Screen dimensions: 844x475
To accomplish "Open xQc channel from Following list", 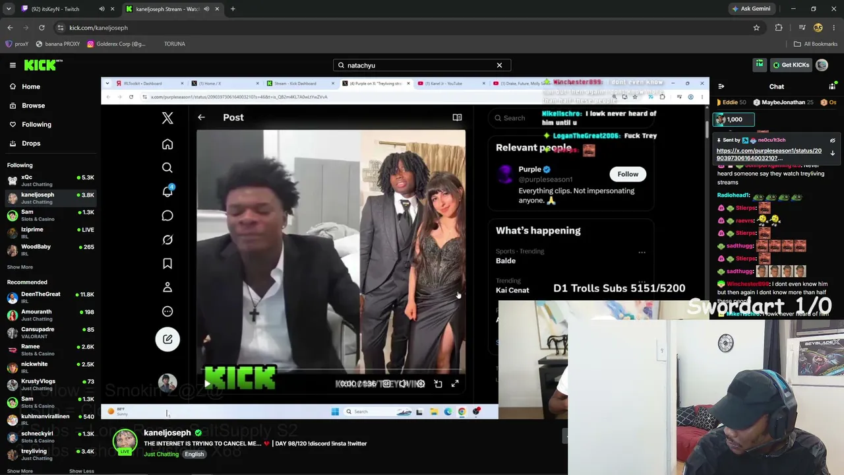I will tap(50, 181).
